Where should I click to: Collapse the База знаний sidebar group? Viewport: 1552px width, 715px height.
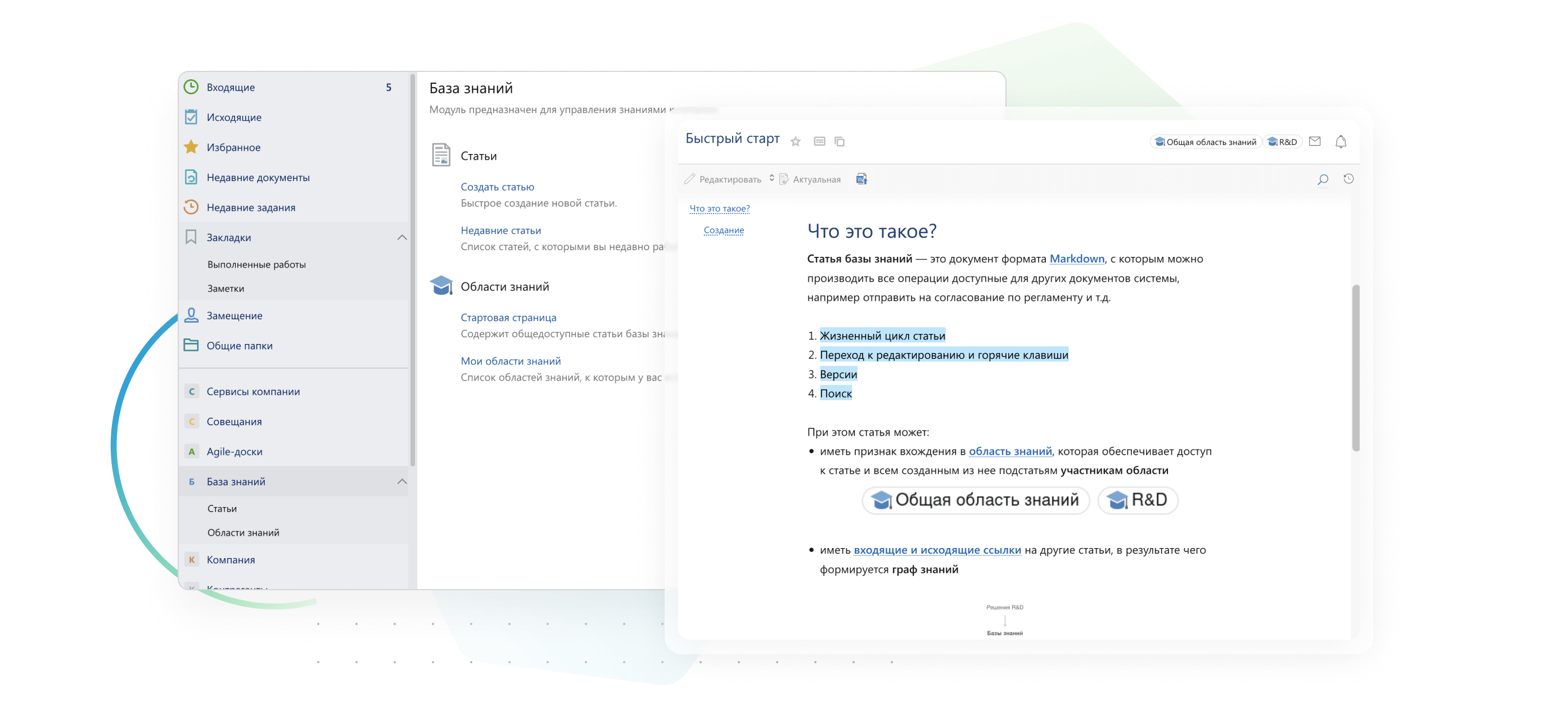[402, 481]
